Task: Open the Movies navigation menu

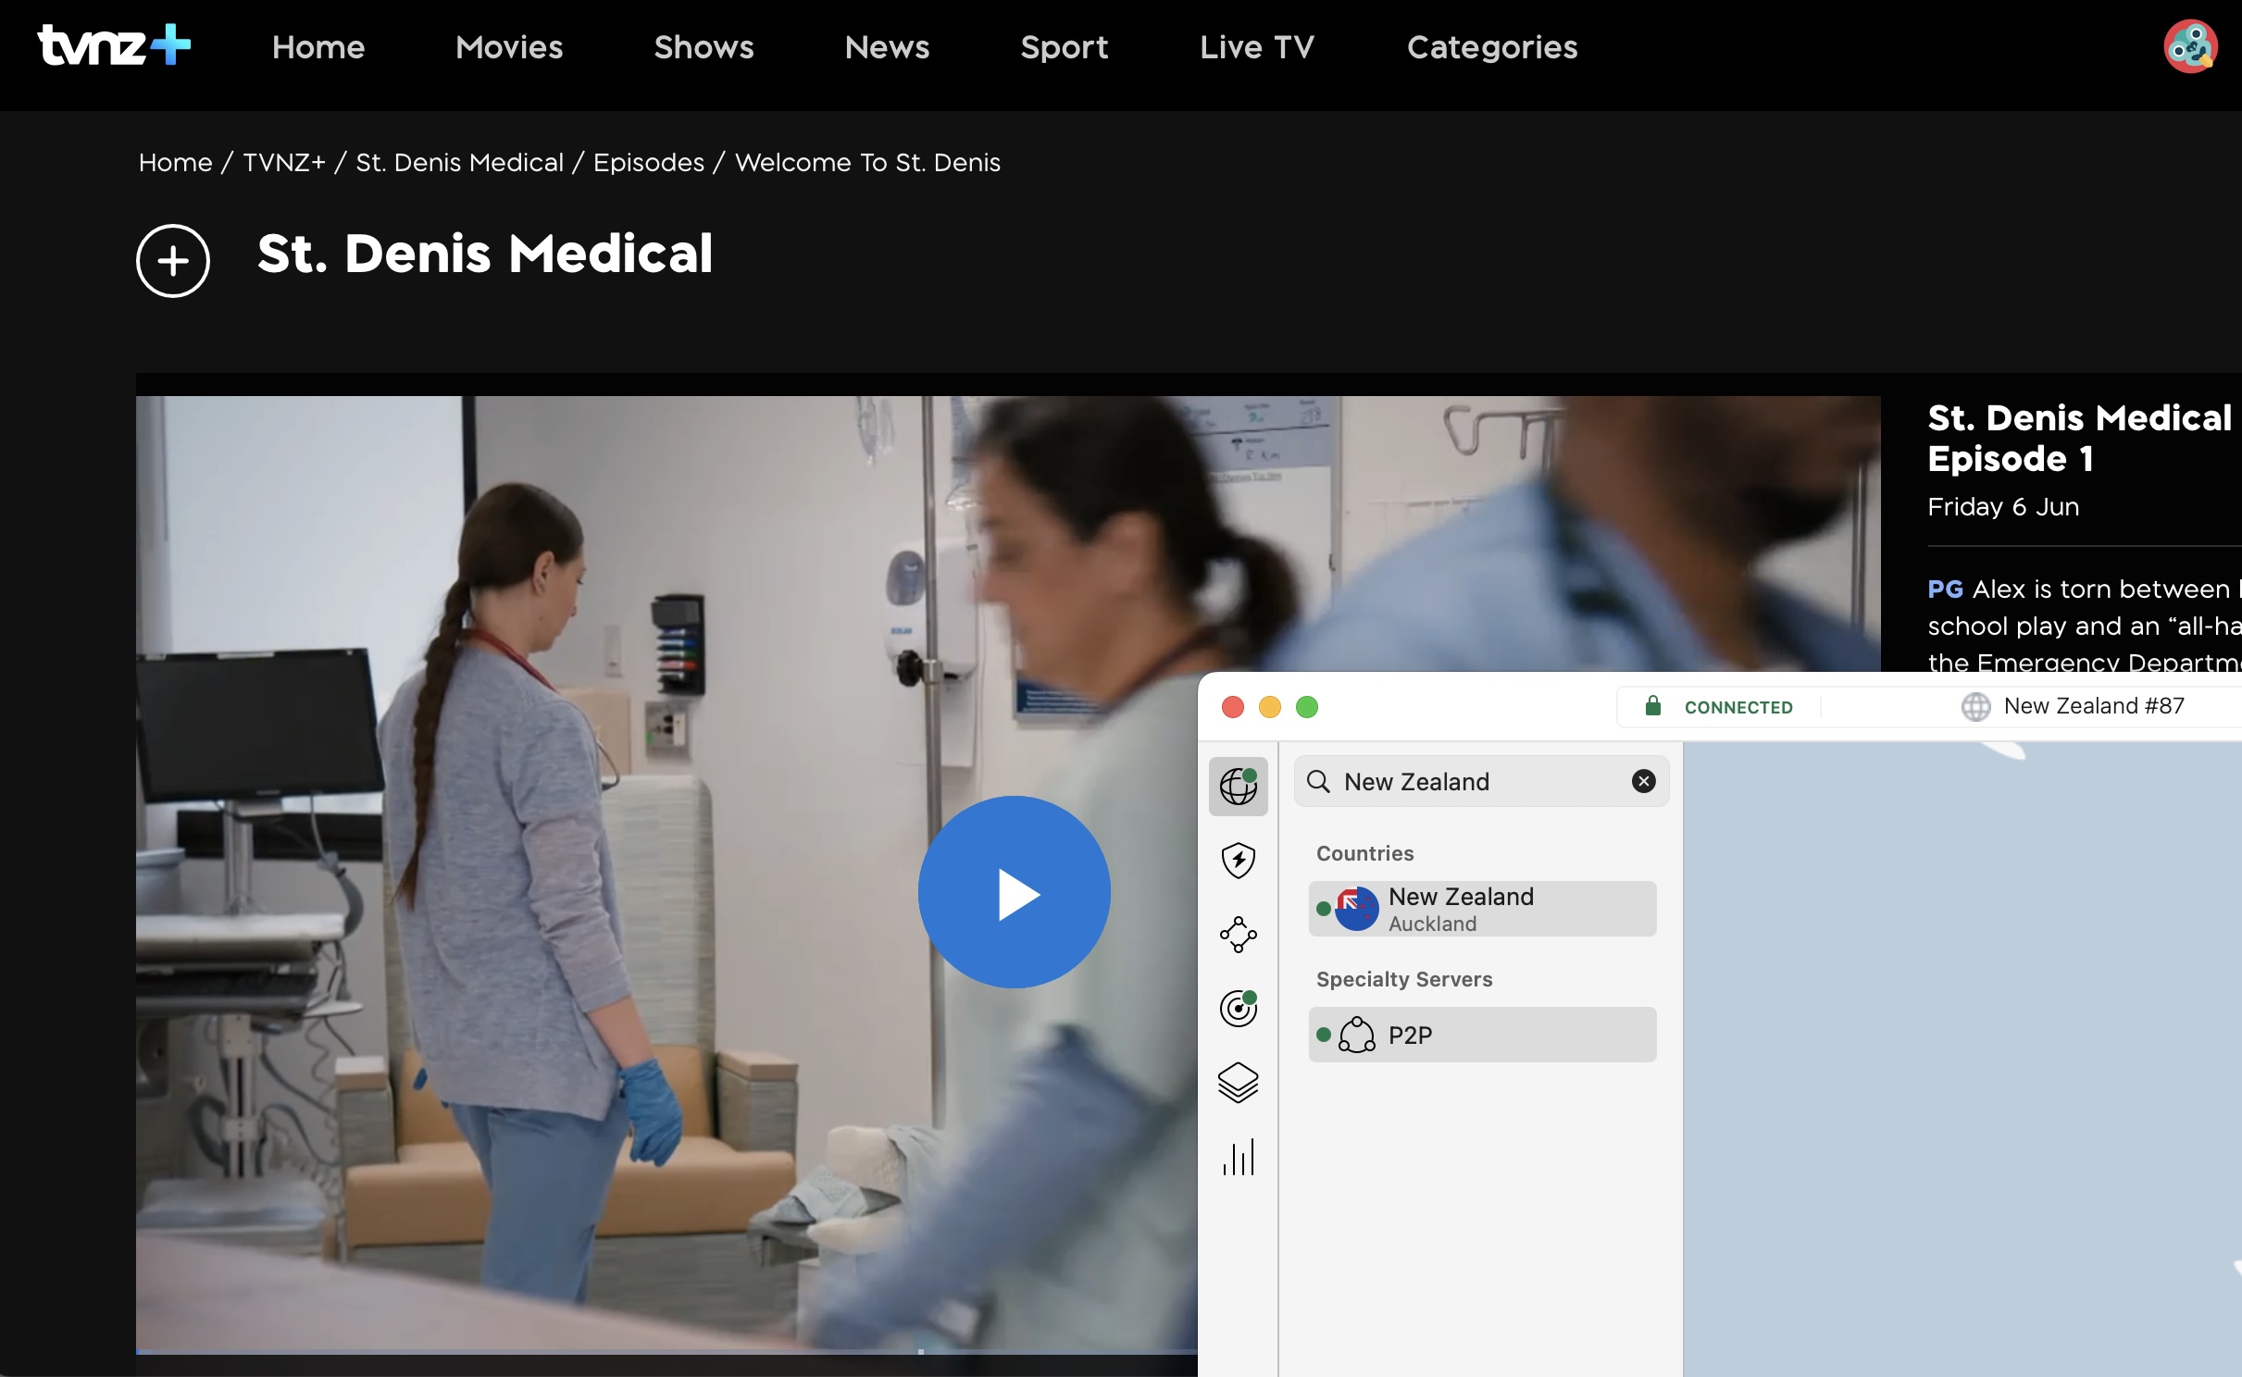Action: tap(509, 47)
